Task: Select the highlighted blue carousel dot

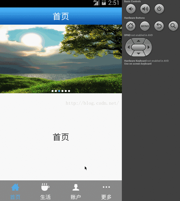Action: pyautogui.click(x=59, y=91)
